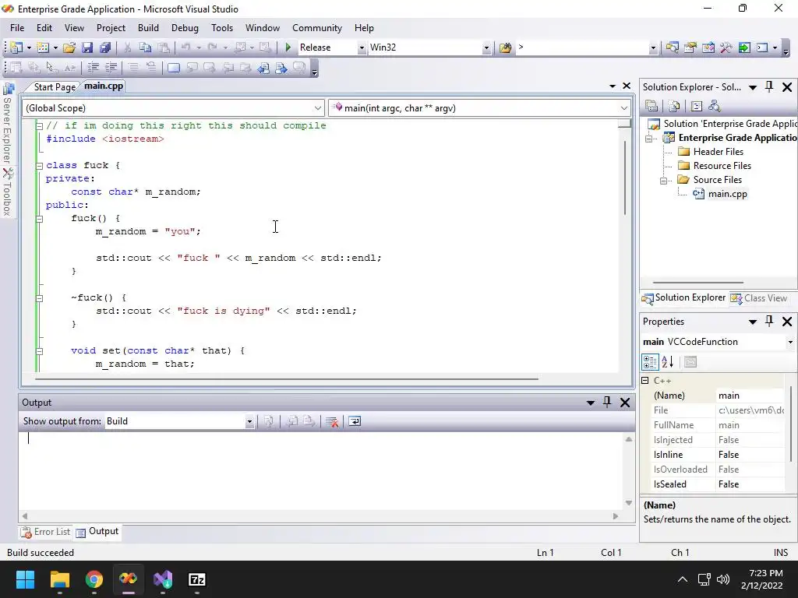Open the Find combo box dropdown arrow

[653, 47]
